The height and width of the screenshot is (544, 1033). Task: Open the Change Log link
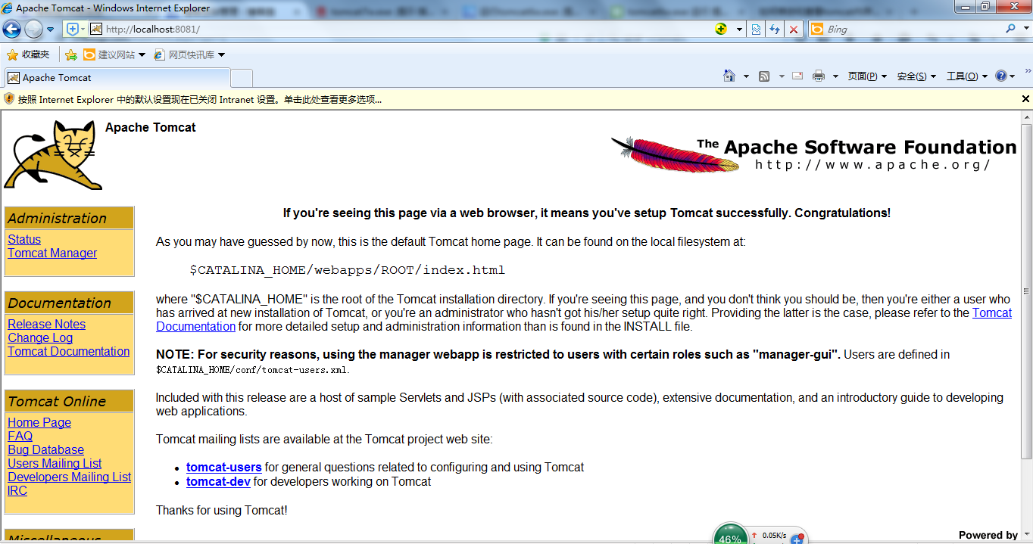(x=40, y=337)
